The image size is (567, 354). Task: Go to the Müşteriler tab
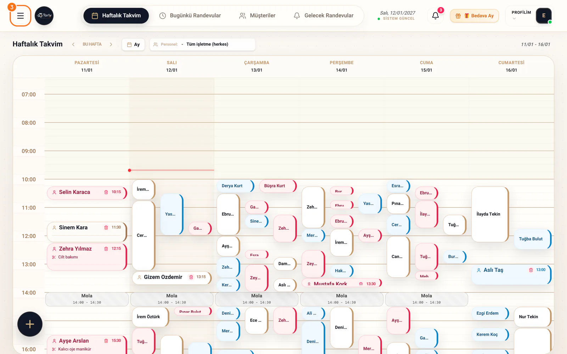tap(257, 16)
